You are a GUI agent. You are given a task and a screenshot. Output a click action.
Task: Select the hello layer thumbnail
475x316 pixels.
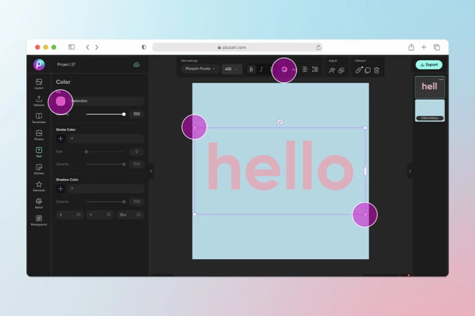pyautogui.click(x=429, y=87)
